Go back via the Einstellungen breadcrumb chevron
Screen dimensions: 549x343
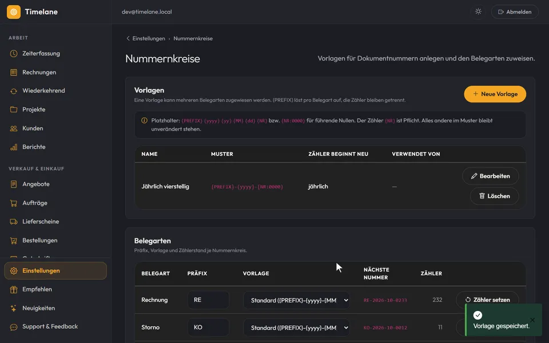(128, 38)
